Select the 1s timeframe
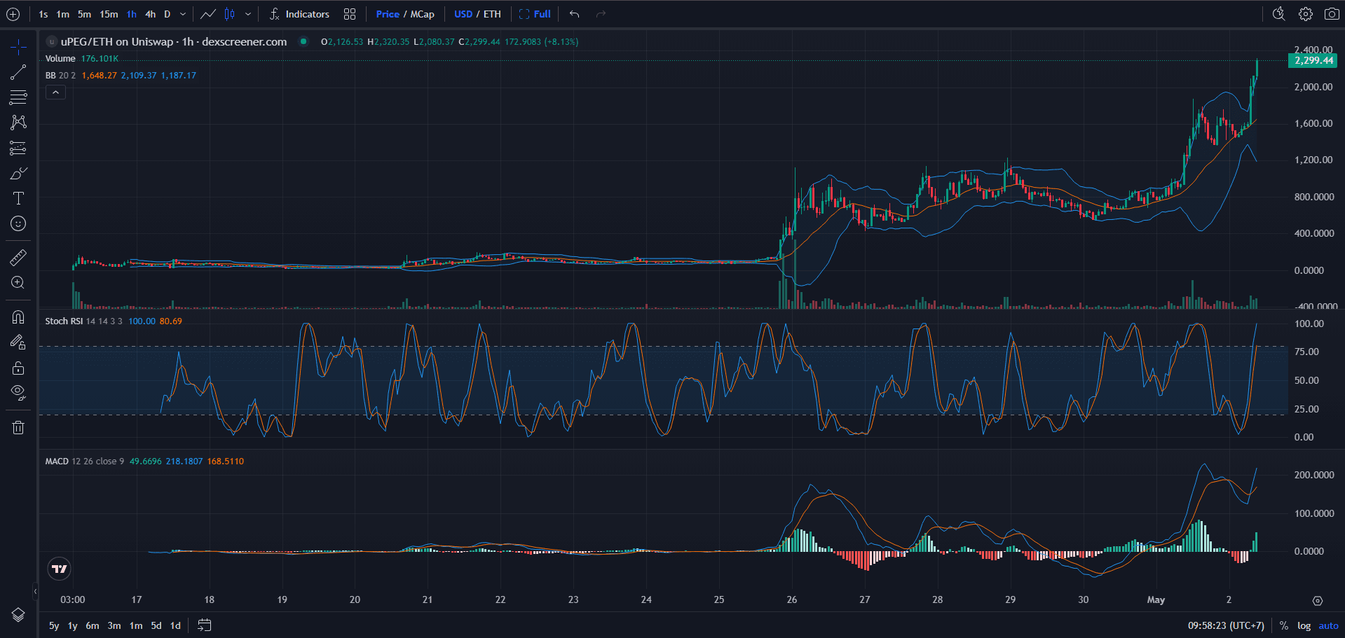The height and width of the screenshot is (638, 1345). coord(43,14)
